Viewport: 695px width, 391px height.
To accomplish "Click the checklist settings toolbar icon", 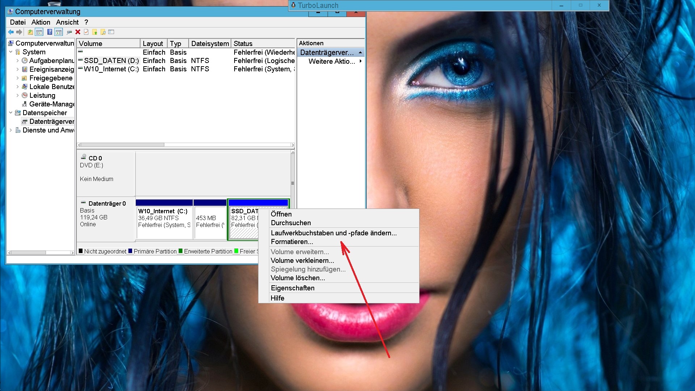I will tap(111, 32).
